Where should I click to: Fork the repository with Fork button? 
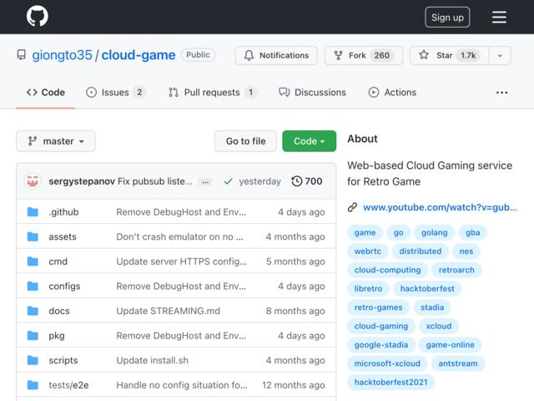coord(364,55)
